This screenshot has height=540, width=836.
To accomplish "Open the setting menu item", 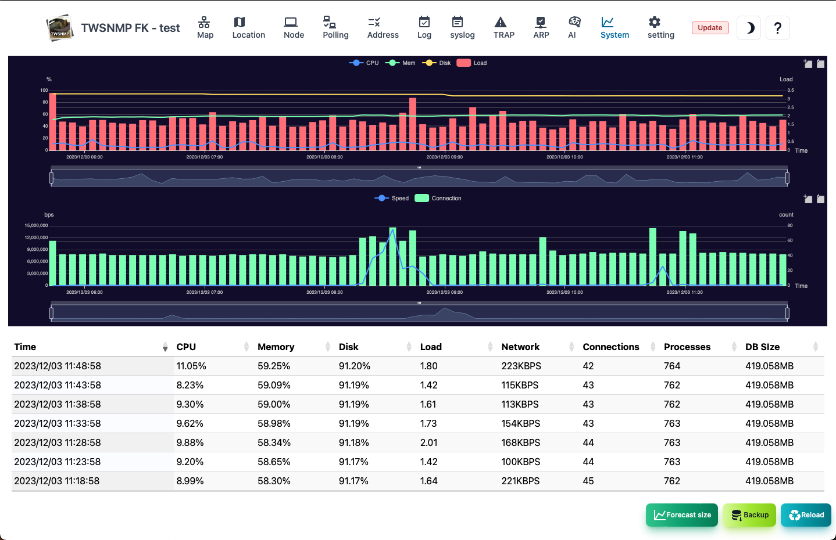I will pyautogui.click(x=661, y=28).
